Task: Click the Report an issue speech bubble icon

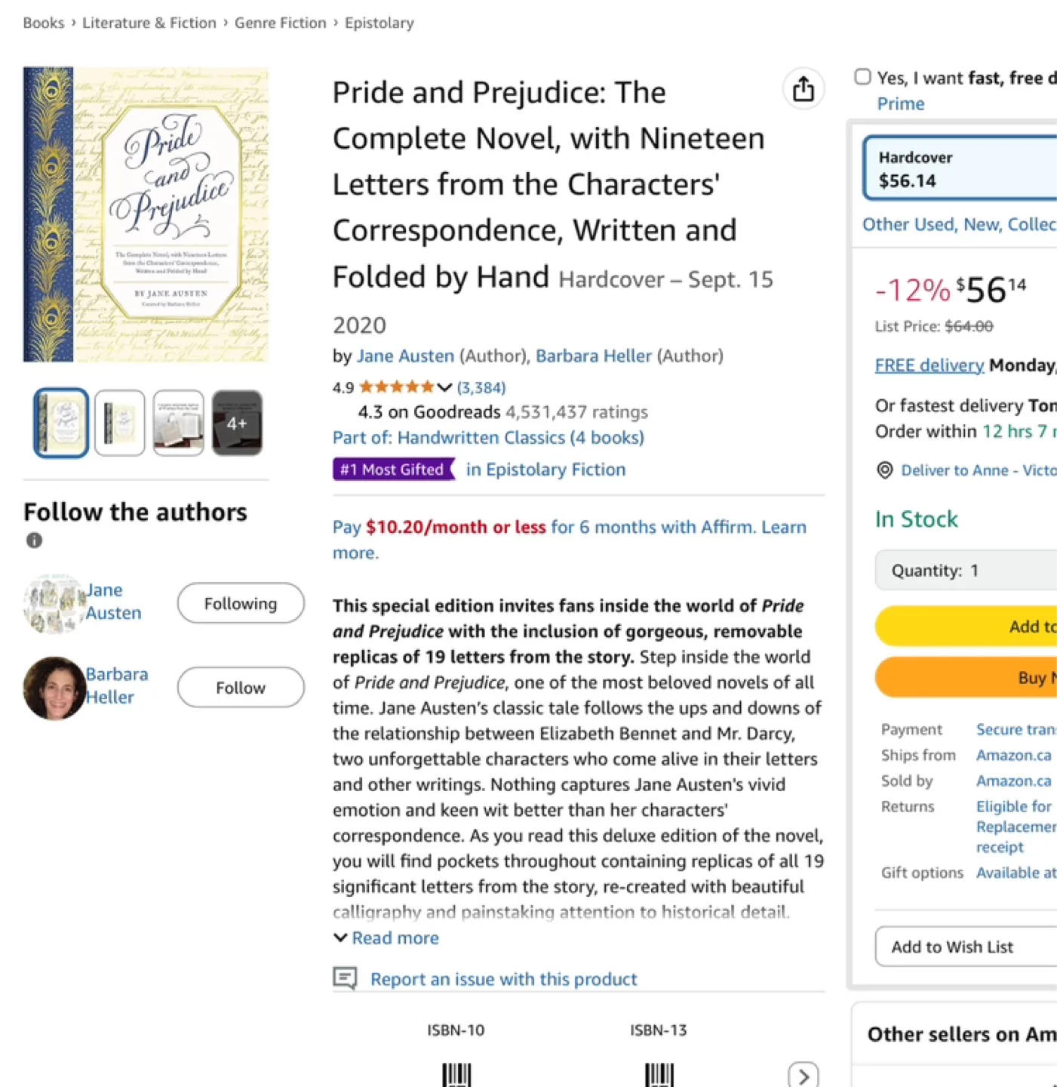Action: tap(345, 978)
